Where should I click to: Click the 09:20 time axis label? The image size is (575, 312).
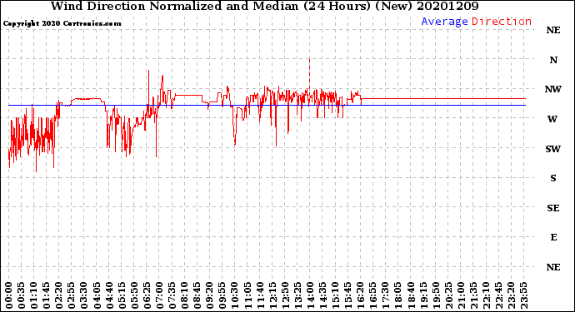[210, 295]
